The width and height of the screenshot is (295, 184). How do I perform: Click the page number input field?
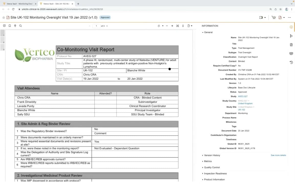pyautogui.click(x=96, y=26)
